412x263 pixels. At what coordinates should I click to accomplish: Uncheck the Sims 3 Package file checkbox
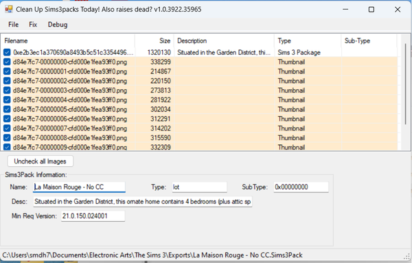tap(7, 52)
